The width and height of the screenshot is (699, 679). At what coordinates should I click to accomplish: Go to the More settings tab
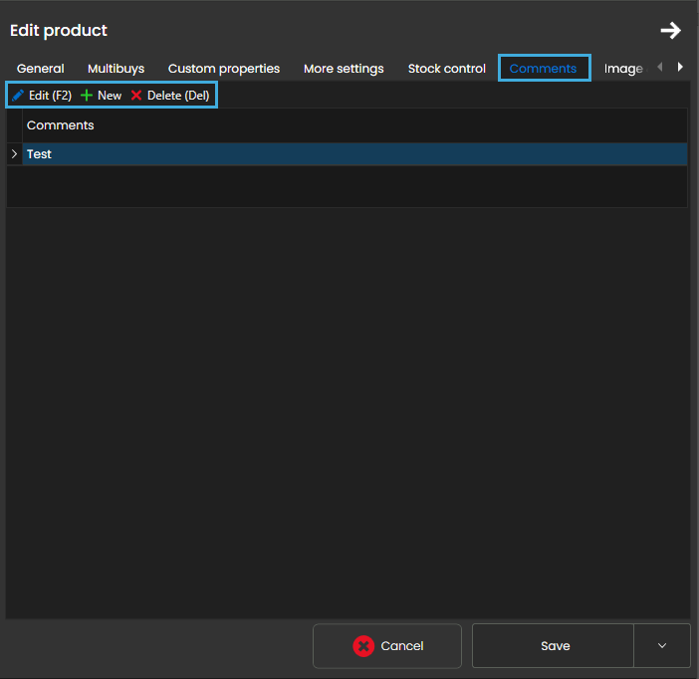coord(344,69)
